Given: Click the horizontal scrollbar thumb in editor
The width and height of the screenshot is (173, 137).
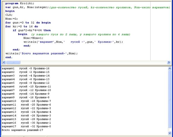Looking at the screenshot, I should click(x=13, y=62).
